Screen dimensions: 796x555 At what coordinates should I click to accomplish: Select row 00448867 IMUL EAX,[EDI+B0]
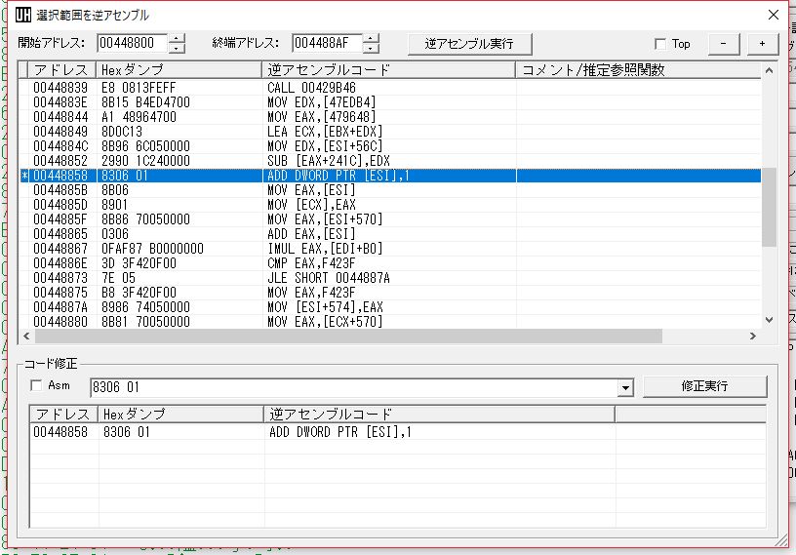[x=390, y=249]
